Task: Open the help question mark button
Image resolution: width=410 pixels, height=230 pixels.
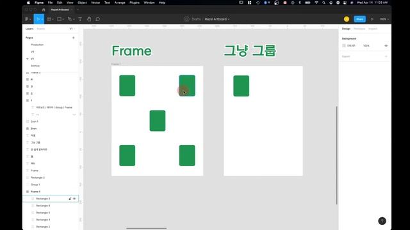Action: pos(382,221)
